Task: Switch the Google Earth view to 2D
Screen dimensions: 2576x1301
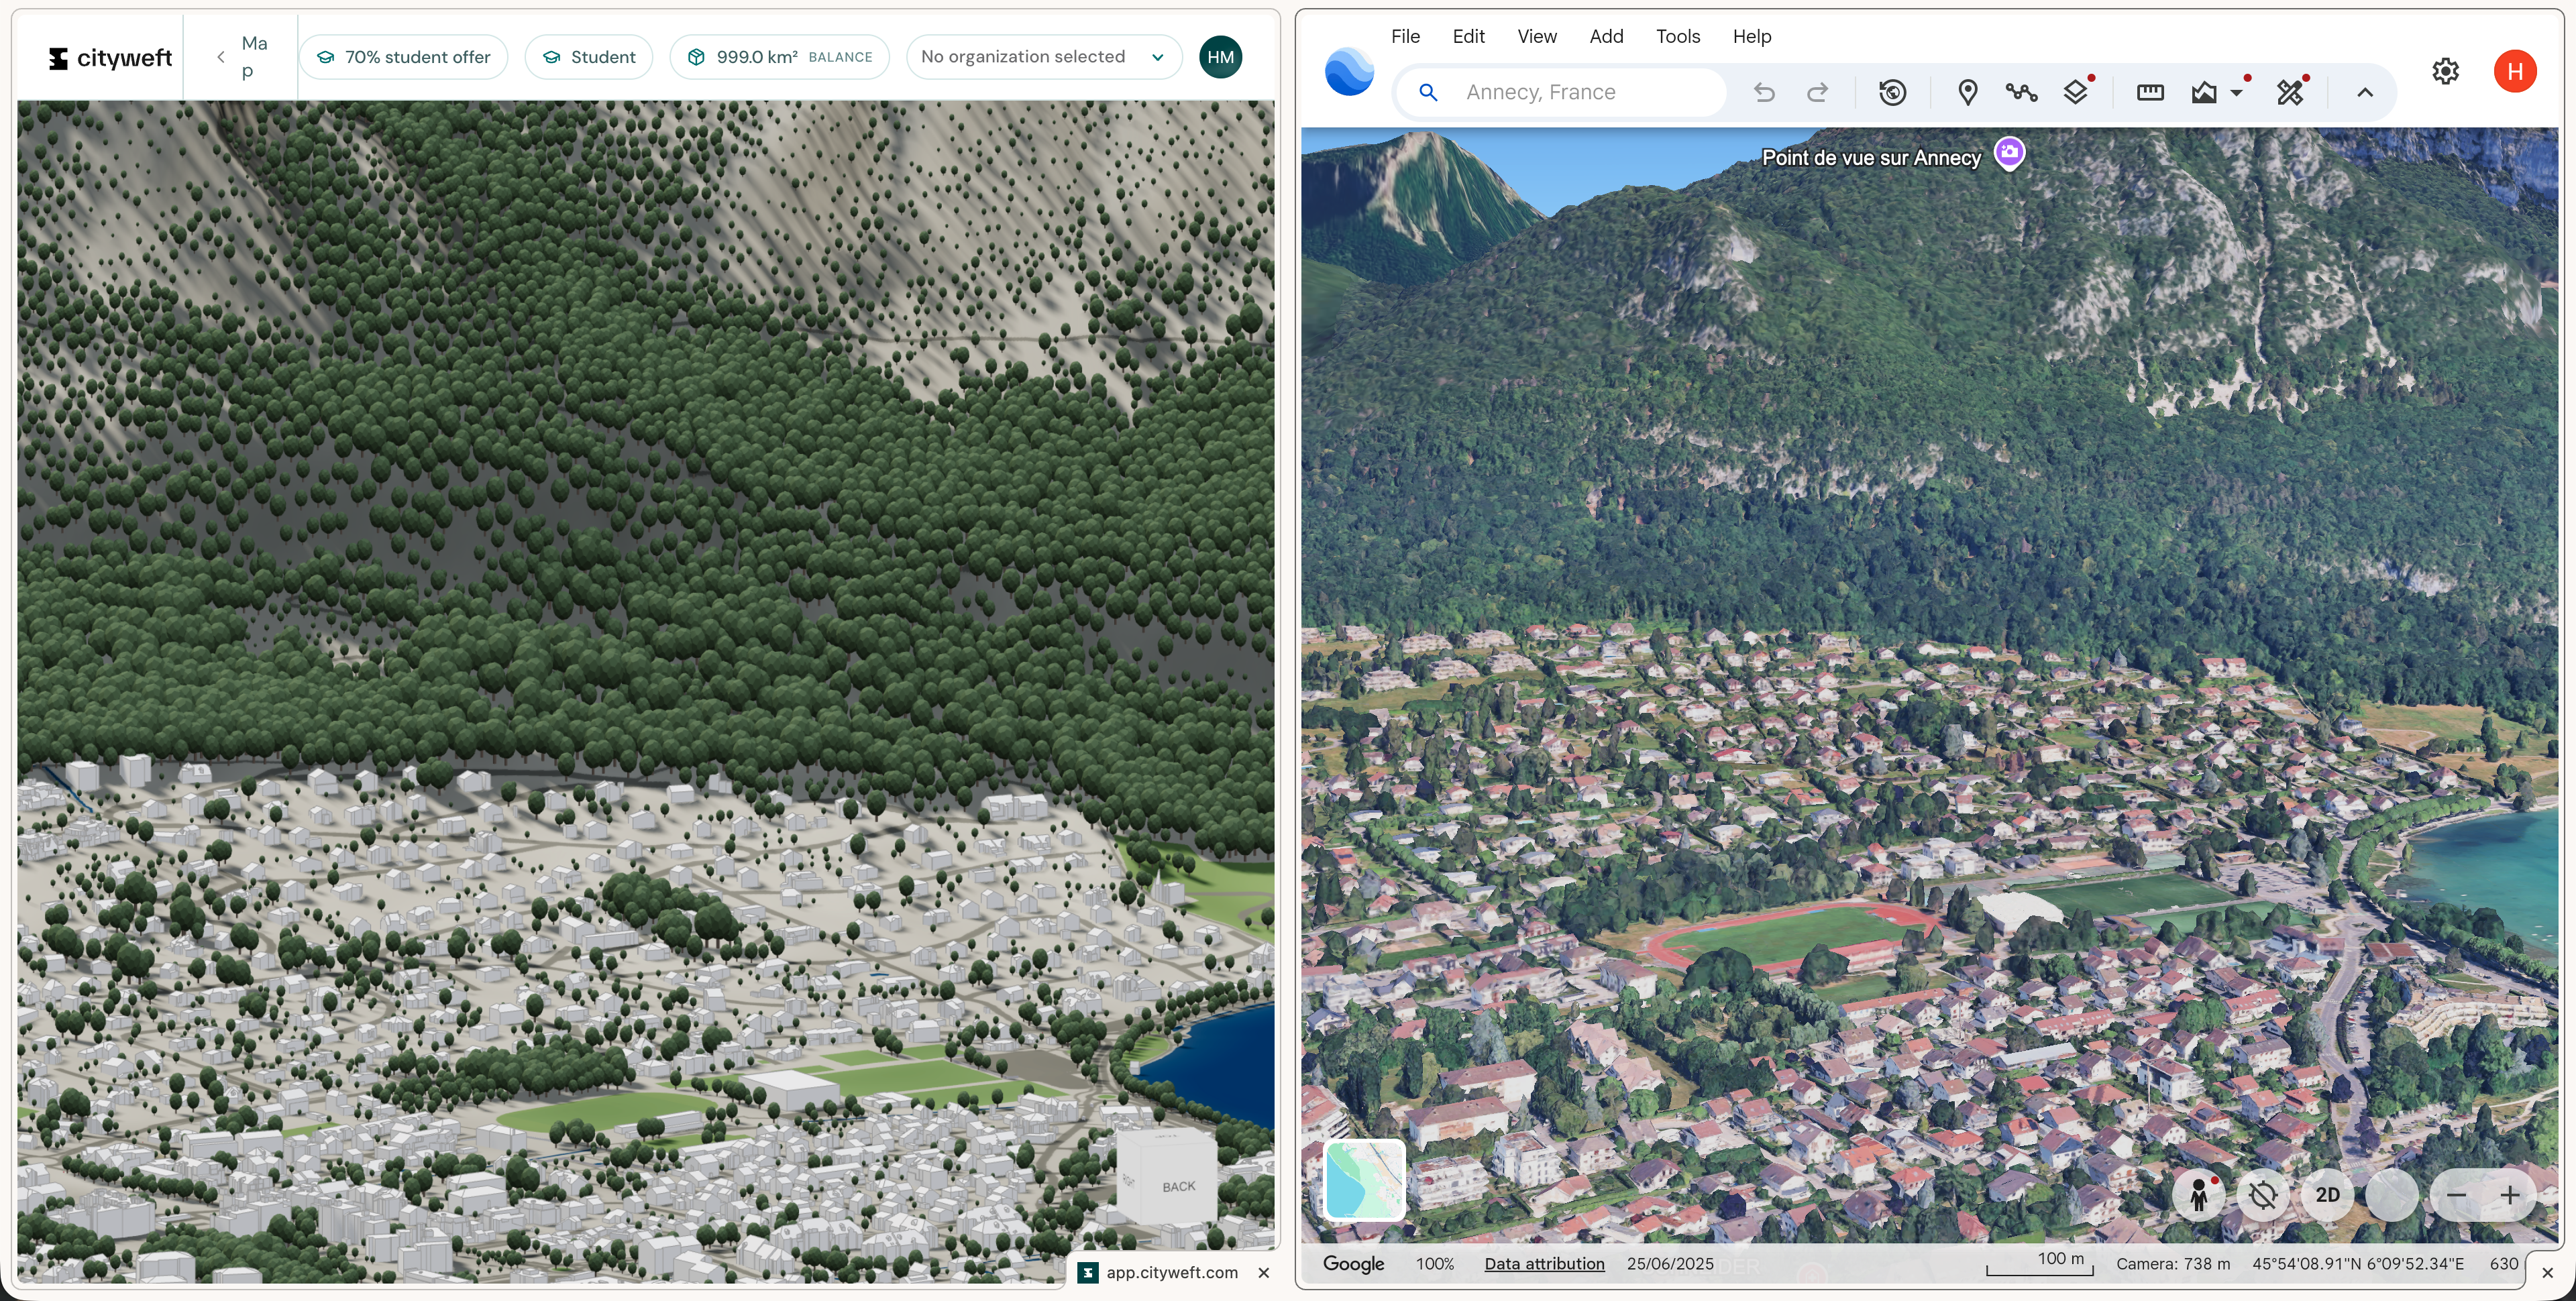Action: (2328, 1195)
